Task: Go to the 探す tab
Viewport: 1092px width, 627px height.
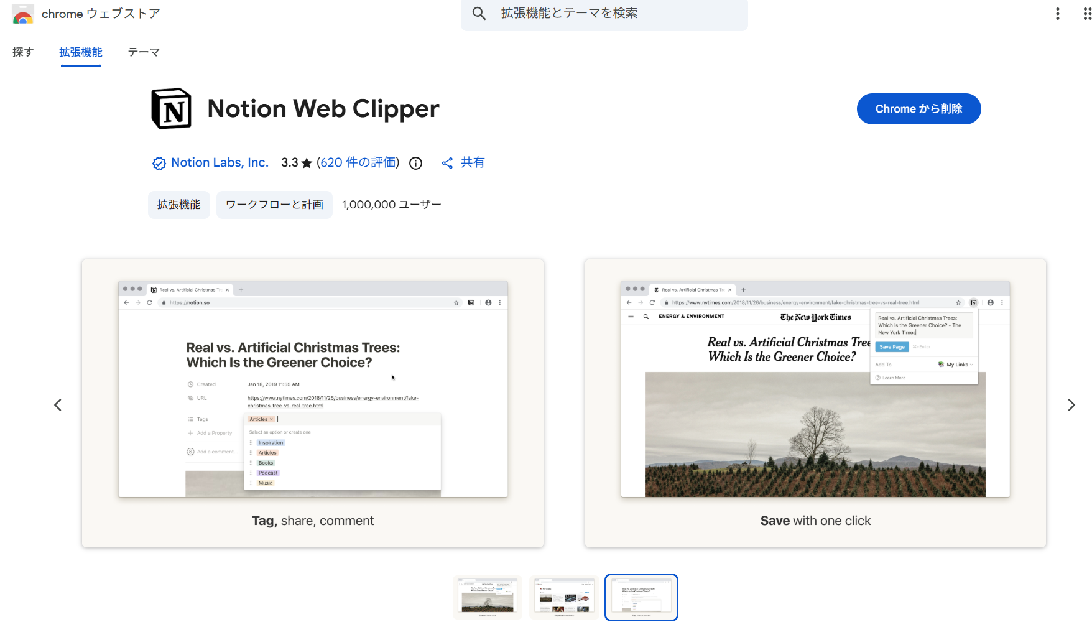Action: [23, 52]
